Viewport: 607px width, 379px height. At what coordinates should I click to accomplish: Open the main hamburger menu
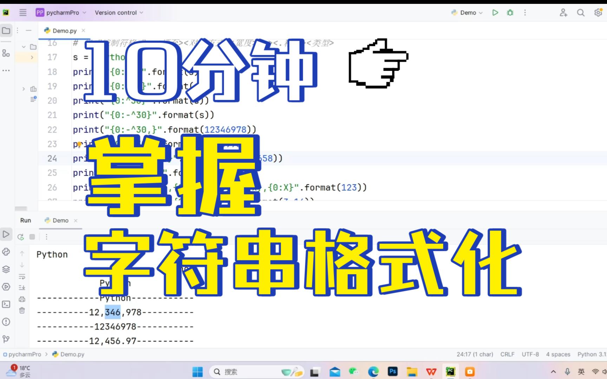23,13
